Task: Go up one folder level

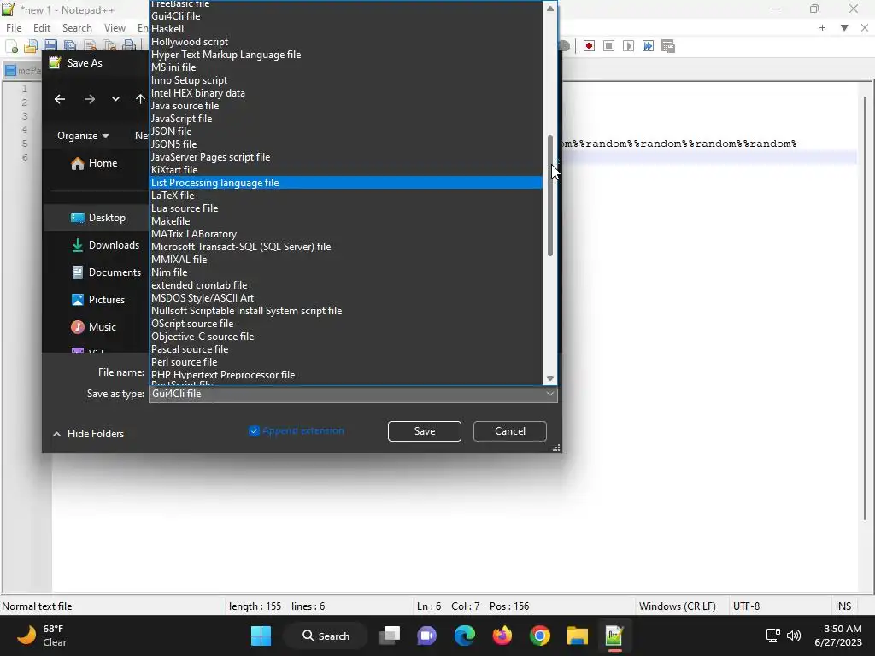Action: tap(140, 99)
